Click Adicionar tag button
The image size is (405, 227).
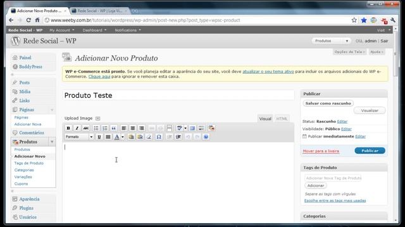click(x=316, y=185)
